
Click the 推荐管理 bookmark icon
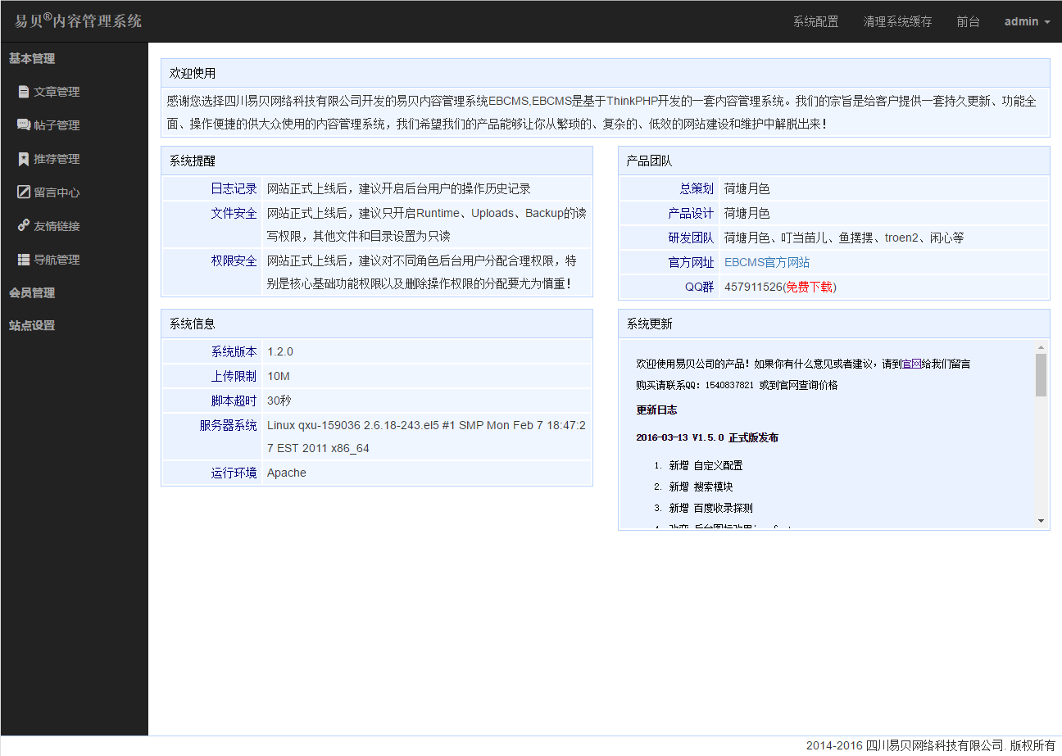24,159
